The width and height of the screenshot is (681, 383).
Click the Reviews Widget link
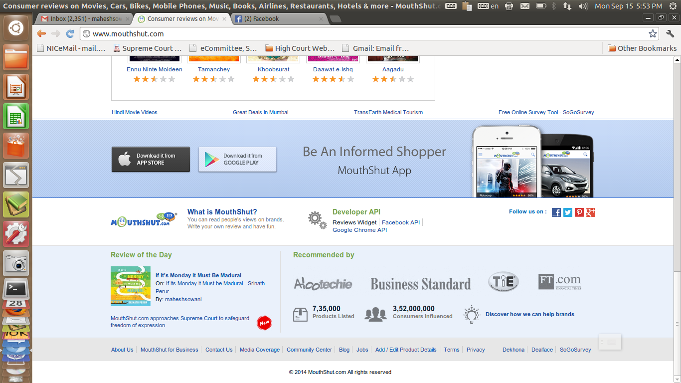click(354, 222)
